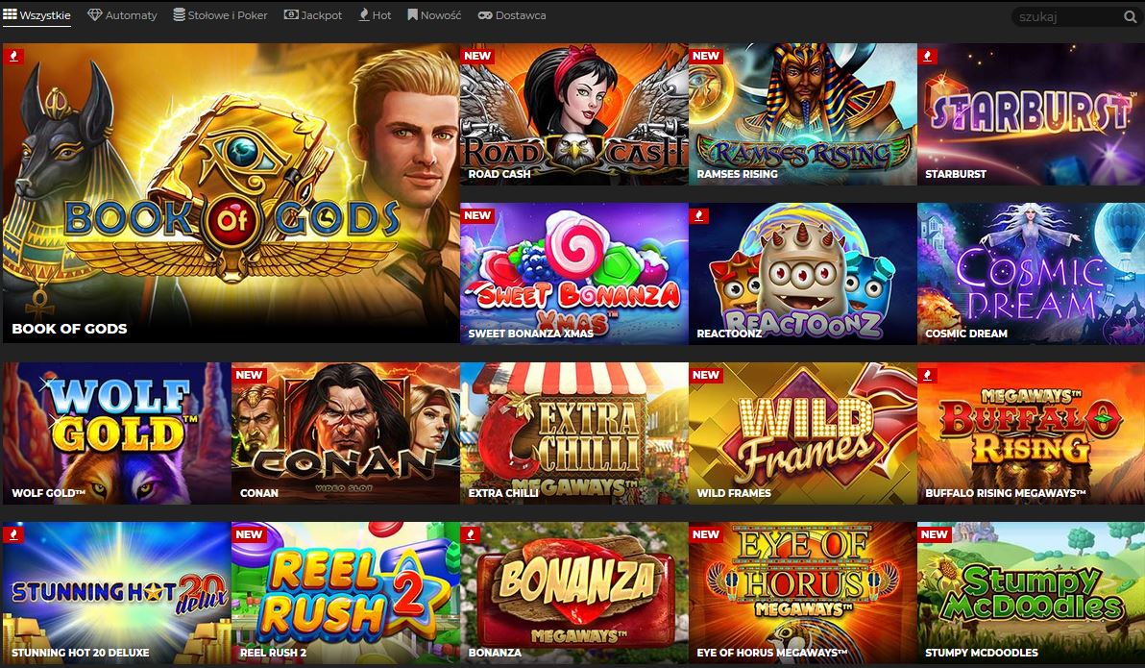Click the hot flame badge on Reactoonz

pyautogui.click(x=699, y=215)
